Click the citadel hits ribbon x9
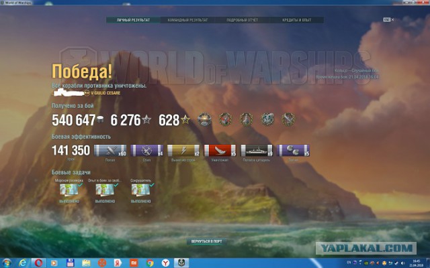 257,150
